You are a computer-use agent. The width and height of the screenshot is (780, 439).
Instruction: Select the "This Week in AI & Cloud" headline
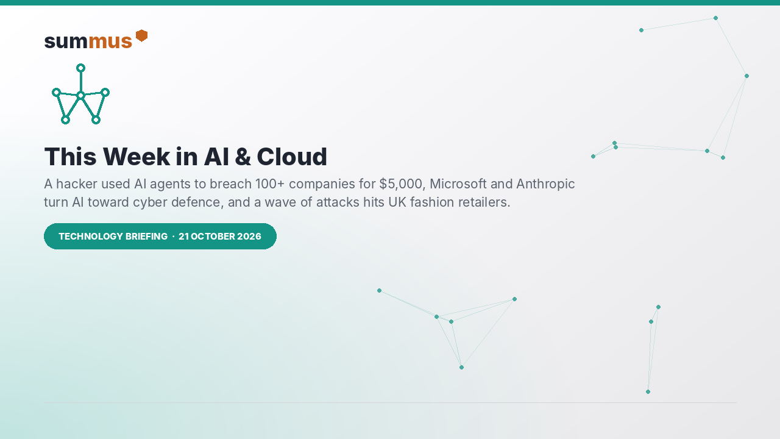click(186, 157)
